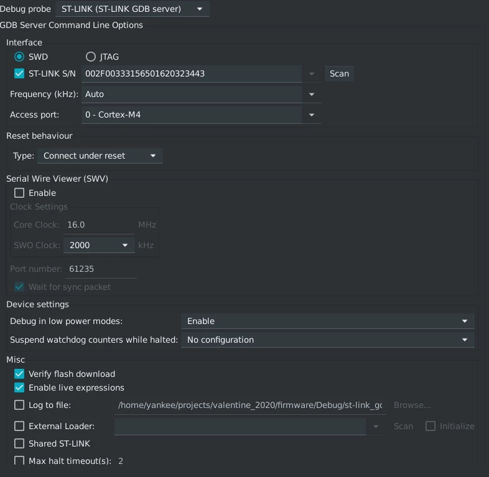Enable the Log to file checkbox
The height and width of the screenshot is (477, 489).
[x=19, y=405]
